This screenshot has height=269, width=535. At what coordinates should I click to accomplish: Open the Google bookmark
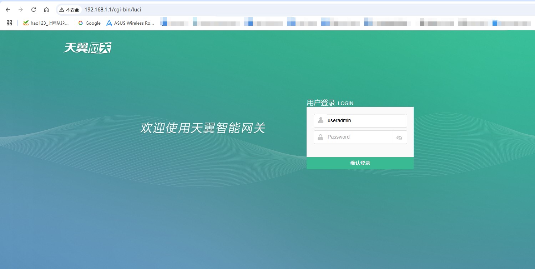click(x=89, y=23)
